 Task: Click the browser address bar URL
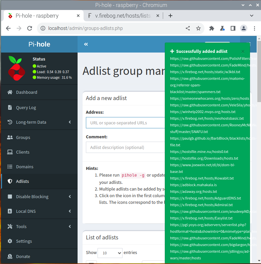coord(86,28)
